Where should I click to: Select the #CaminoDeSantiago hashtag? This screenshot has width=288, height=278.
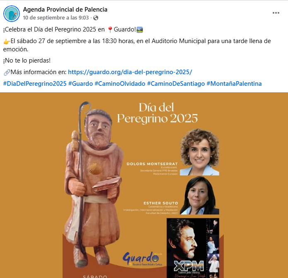(176, 84)
